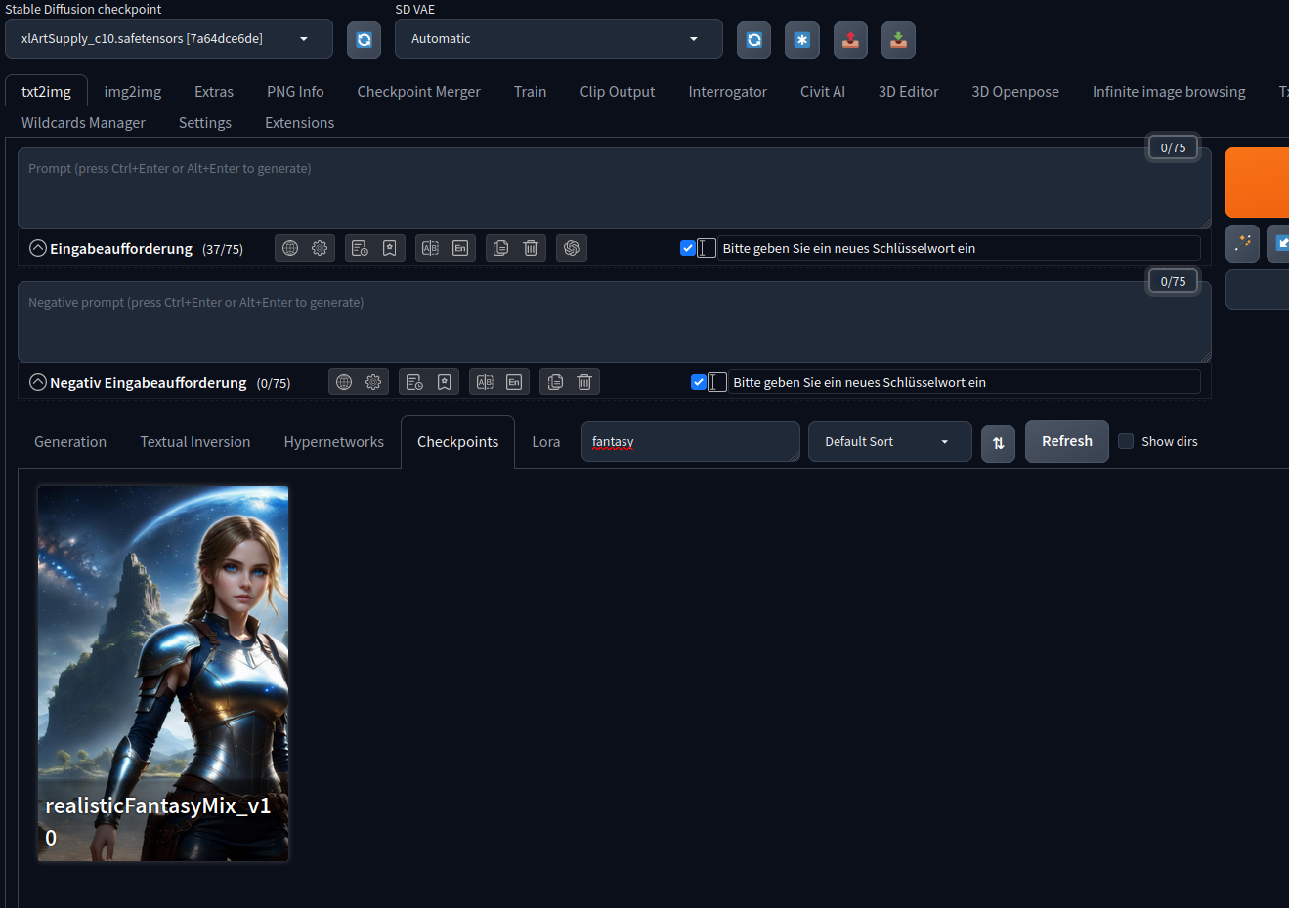The width and height of the screenshot is (1289, 908).
Task: Open the prompt translation globe icon
Action: coord(289,247)
